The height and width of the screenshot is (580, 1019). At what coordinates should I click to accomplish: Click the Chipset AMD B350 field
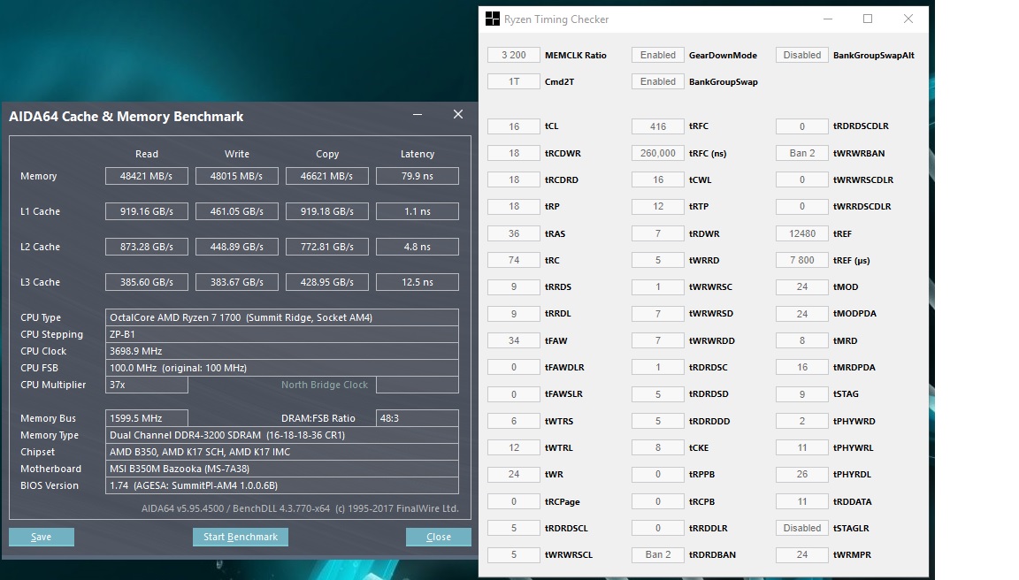coord(282,452)
